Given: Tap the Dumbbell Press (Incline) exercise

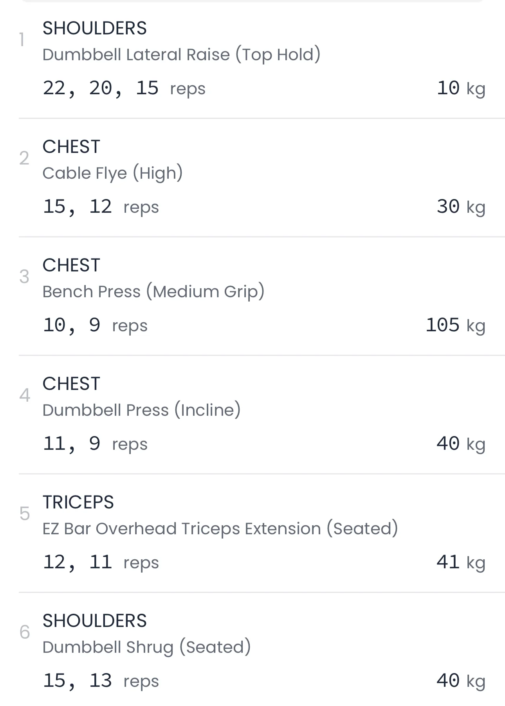Looking at the screenshot, I should (141, 410).
